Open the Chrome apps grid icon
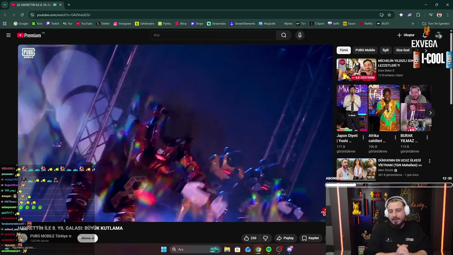The height and width of the screenshot is (255, 453). coord(5,24)
